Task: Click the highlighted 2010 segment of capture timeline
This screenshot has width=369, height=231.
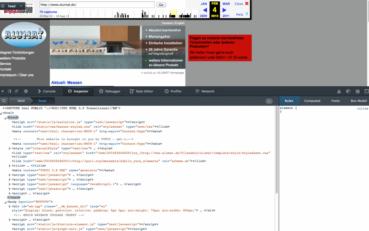Action: (174, 14)
